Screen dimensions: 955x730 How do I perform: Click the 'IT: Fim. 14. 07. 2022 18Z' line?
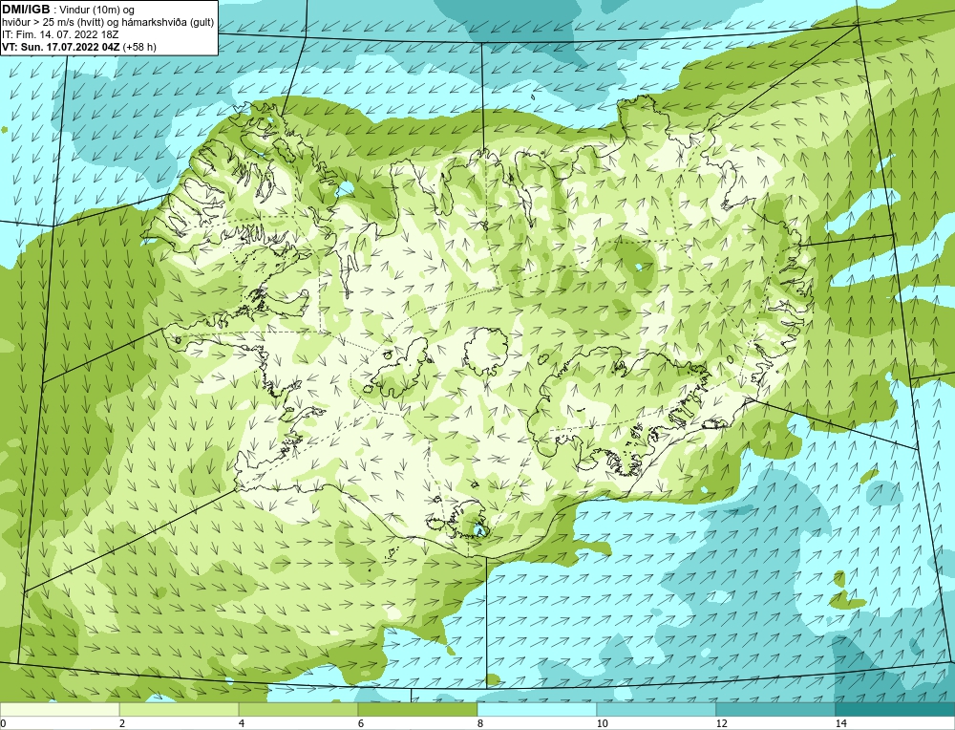tap(60, 34)
